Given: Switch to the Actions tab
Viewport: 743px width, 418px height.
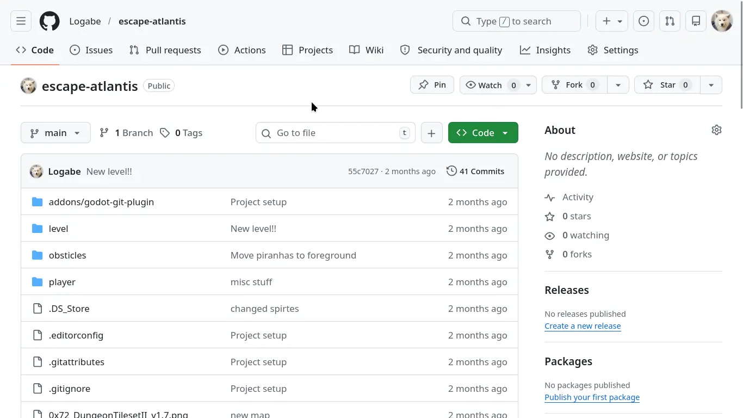Looking at the screenshot, I should 242,50.
